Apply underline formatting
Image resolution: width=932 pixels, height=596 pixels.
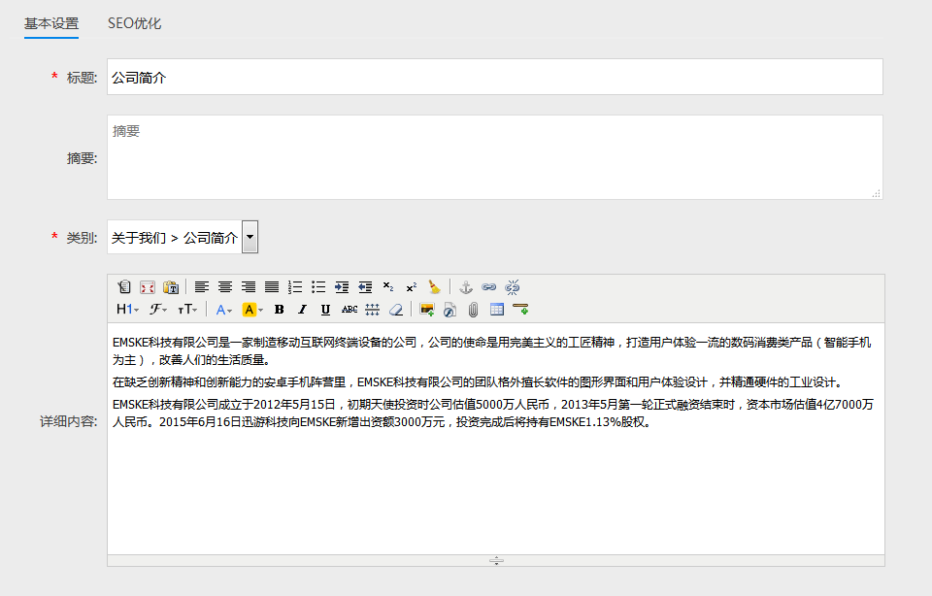[325, 310]
